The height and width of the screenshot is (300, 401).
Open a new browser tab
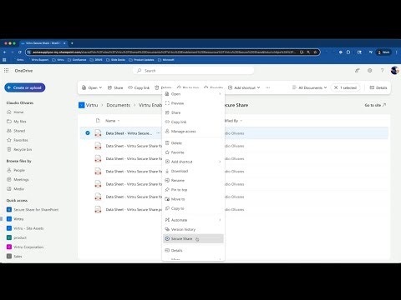click(72, 43)
